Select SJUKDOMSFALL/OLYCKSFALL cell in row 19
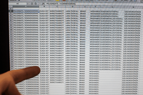The height and width of the screenshot is (95, 143). [111, 51]
